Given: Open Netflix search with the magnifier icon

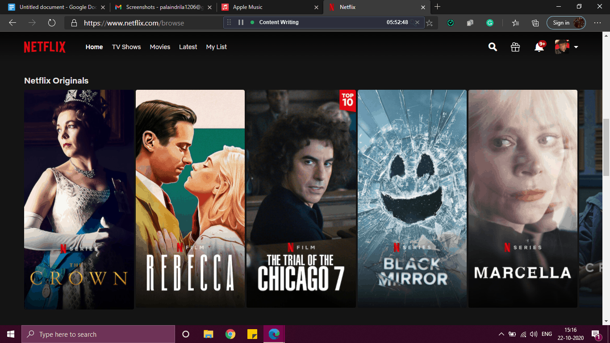Looking at the screenshot, I should [493, 47].
